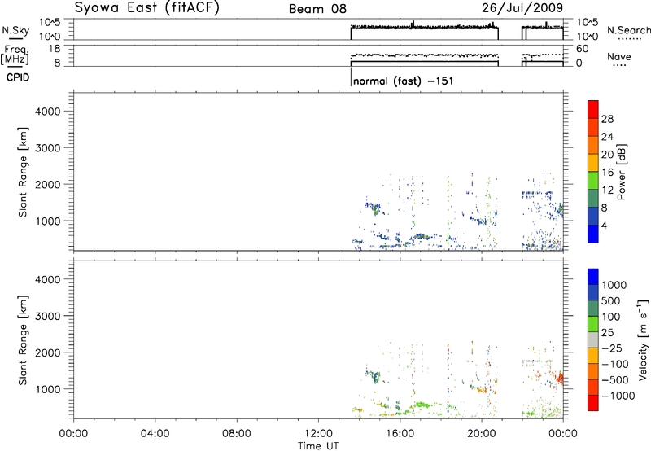
Task: Click the 'Freq. [MHz]' axis label
Action: (x=15, y=55)
